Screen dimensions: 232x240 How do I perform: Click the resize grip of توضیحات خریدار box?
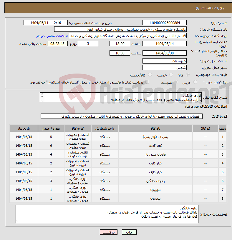click(x=17, y=221)
